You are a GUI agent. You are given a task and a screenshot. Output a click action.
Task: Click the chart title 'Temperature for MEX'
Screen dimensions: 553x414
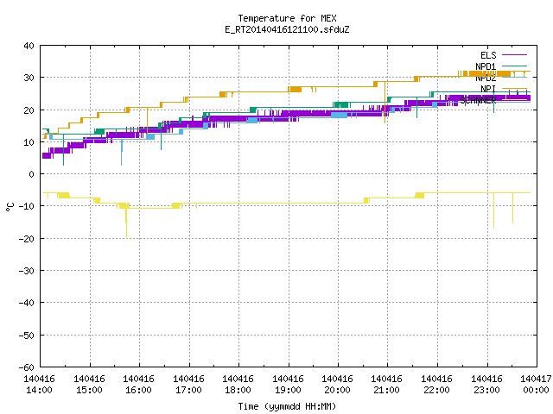[x=287, y=18]
